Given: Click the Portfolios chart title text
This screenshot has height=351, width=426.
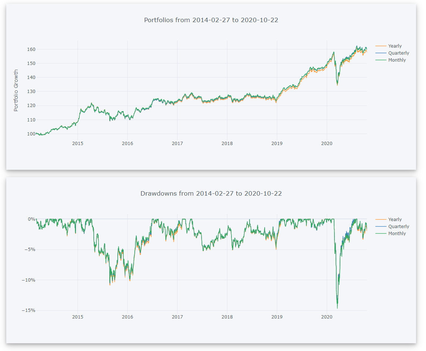Looking at the screenshot, I should point(211,20).
